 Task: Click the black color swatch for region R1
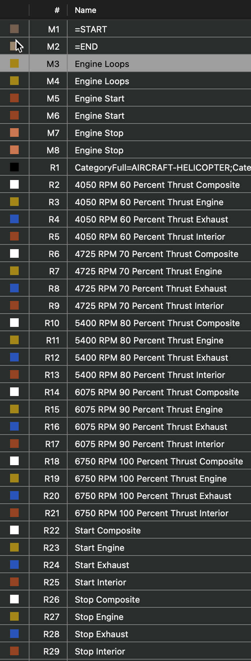click(x=14, y=167)
